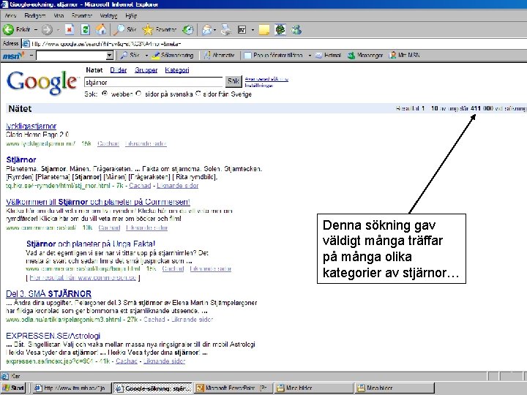The height and width of the screenshot is (395, 527).
Task: Open Messenger from the MSN toolbar
Action: tap(365, 56)
